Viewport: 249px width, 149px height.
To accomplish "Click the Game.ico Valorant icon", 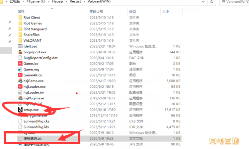I will point(20,64).
